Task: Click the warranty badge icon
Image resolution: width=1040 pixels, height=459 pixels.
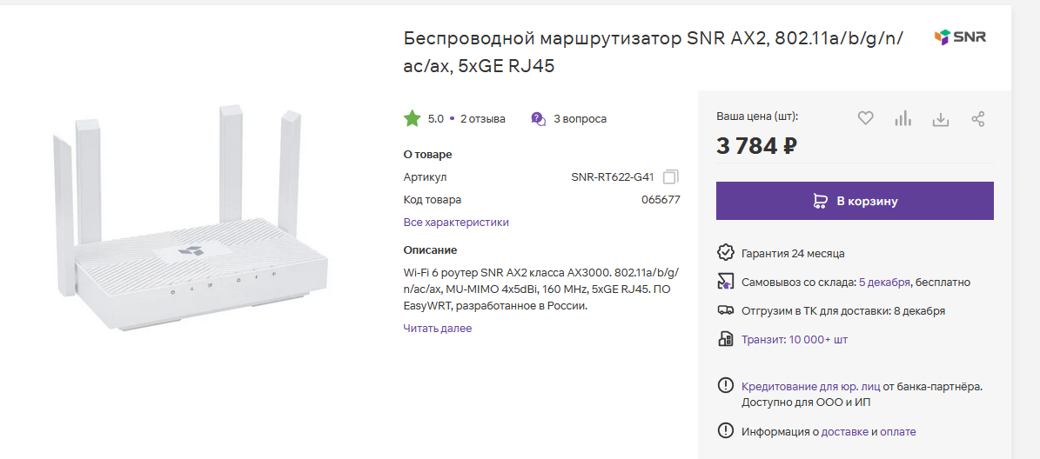Action: coord(725,253)
